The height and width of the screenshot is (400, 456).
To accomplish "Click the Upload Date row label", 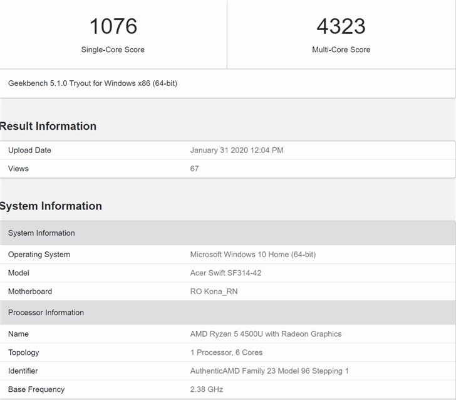I will pyautogui.click(x=29, y=150).
